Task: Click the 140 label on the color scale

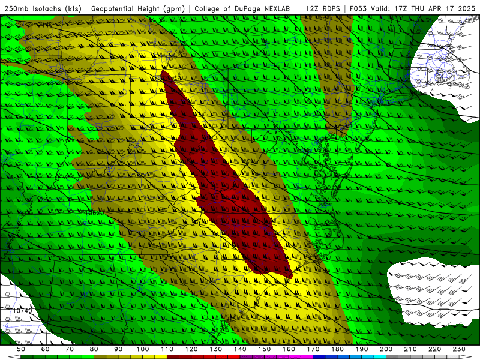Action: [x=241, y=349]
